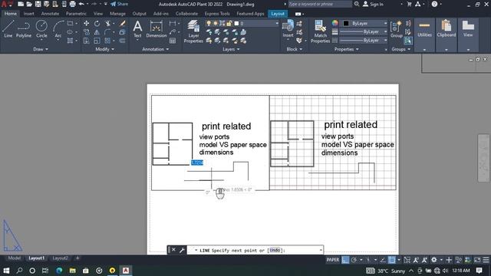Toggle polar tracking in status bar

[354, 260]
